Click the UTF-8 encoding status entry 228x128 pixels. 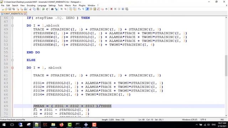click(203, 119)
